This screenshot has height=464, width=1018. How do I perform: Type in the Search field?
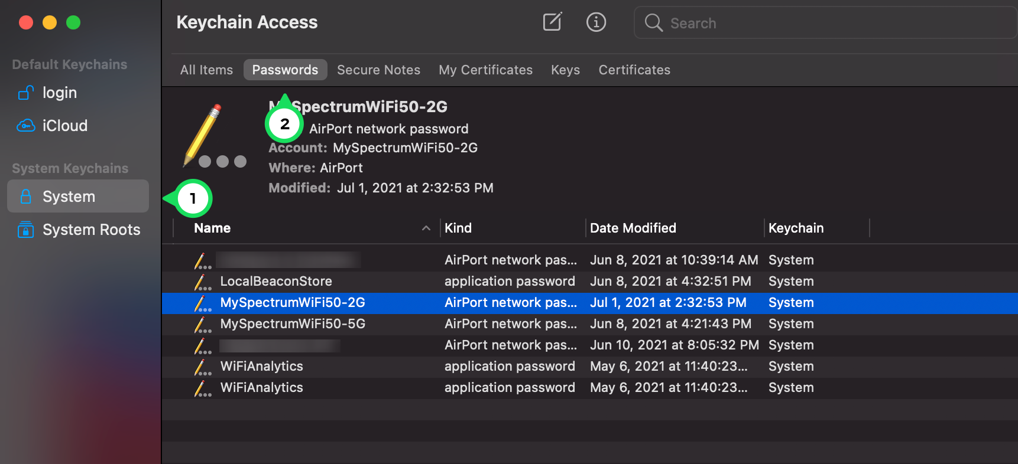tap(828, 23)
